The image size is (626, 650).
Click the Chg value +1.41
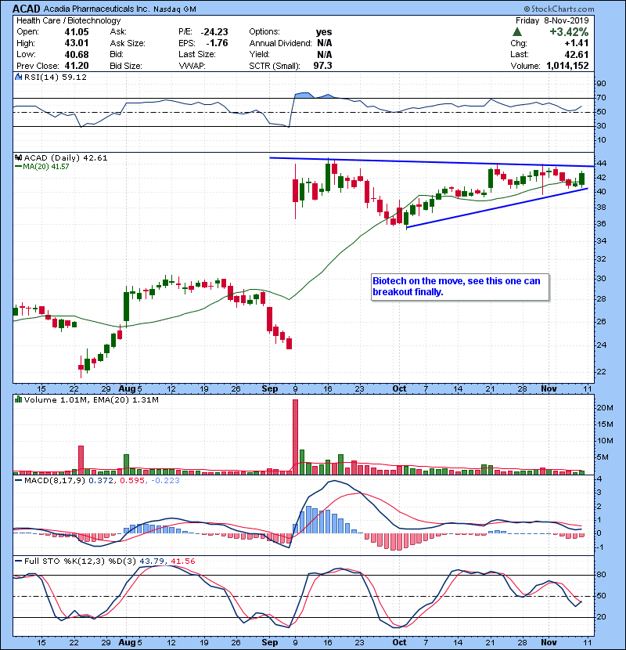coord(577,43)
